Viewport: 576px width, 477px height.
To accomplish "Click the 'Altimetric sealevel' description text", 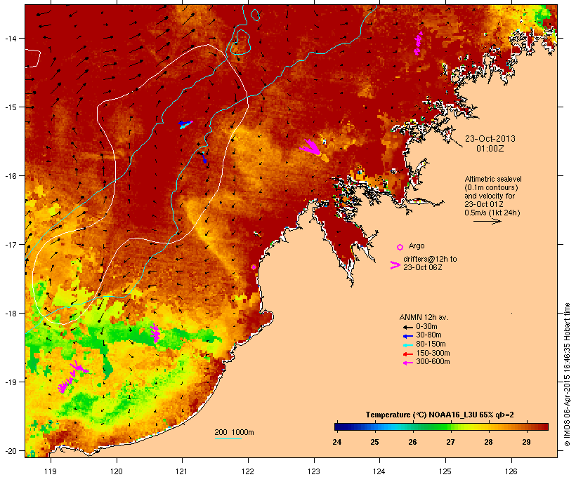I will 493,179.
